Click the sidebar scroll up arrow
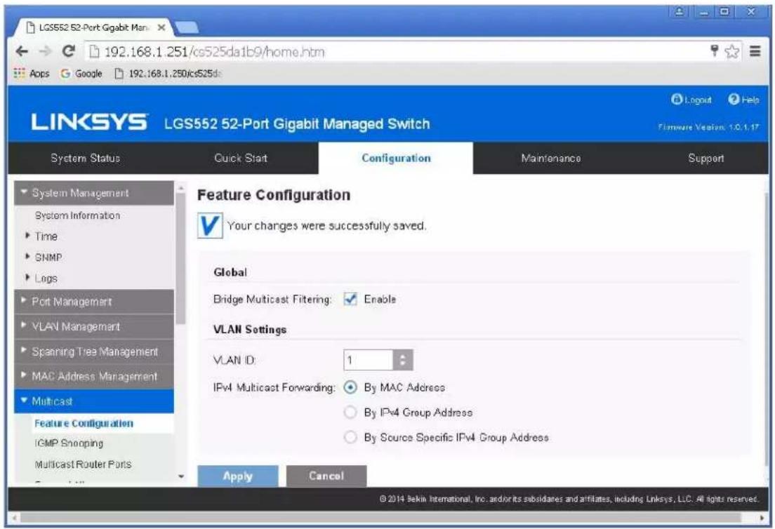The height and width of the screenshot is (529, 775). tap(181, 187)
